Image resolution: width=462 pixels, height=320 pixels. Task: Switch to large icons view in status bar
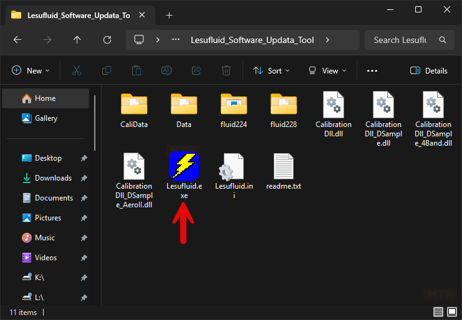(452, 313)
